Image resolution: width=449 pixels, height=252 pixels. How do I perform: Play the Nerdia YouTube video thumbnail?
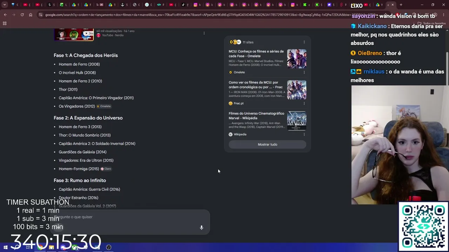point(74,35)
